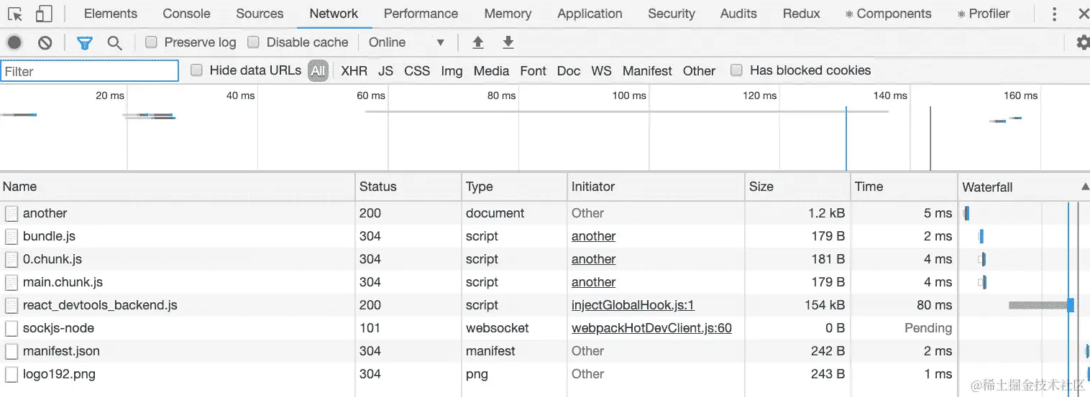This screenshot has height=397, width=1090.
Task: Open the Sources tab
Action: pyautogui.click(x=260, y=14)
